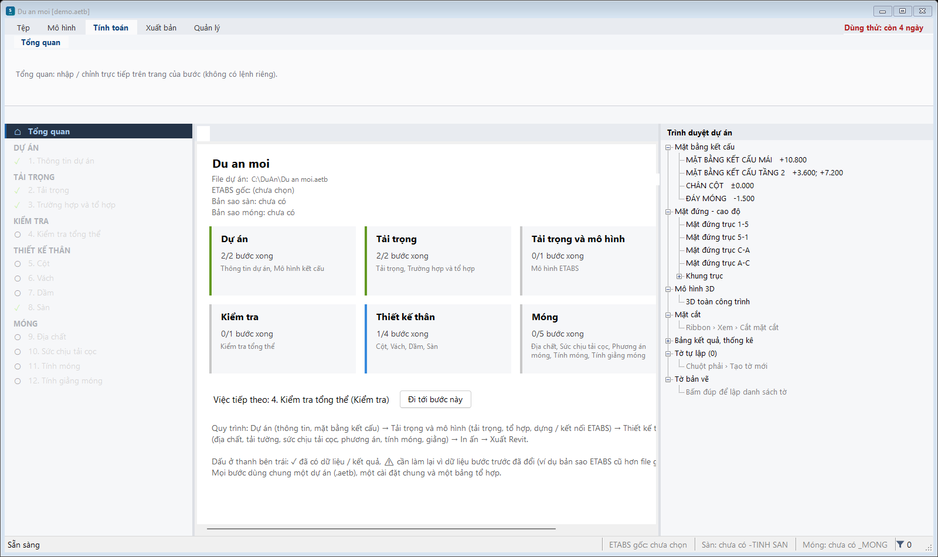Open the Tải trọng và mô hình card
Screen dimensions: 938x557
pos(588,261)
